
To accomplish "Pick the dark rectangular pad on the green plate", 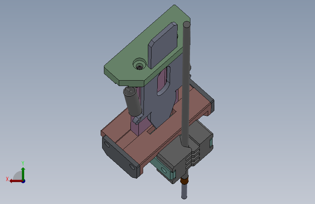I will point(163,45).
